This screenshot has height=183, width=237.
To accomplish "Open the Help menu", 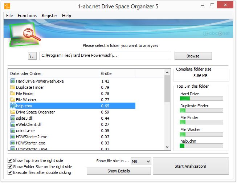I will click(x=66, y=16).
